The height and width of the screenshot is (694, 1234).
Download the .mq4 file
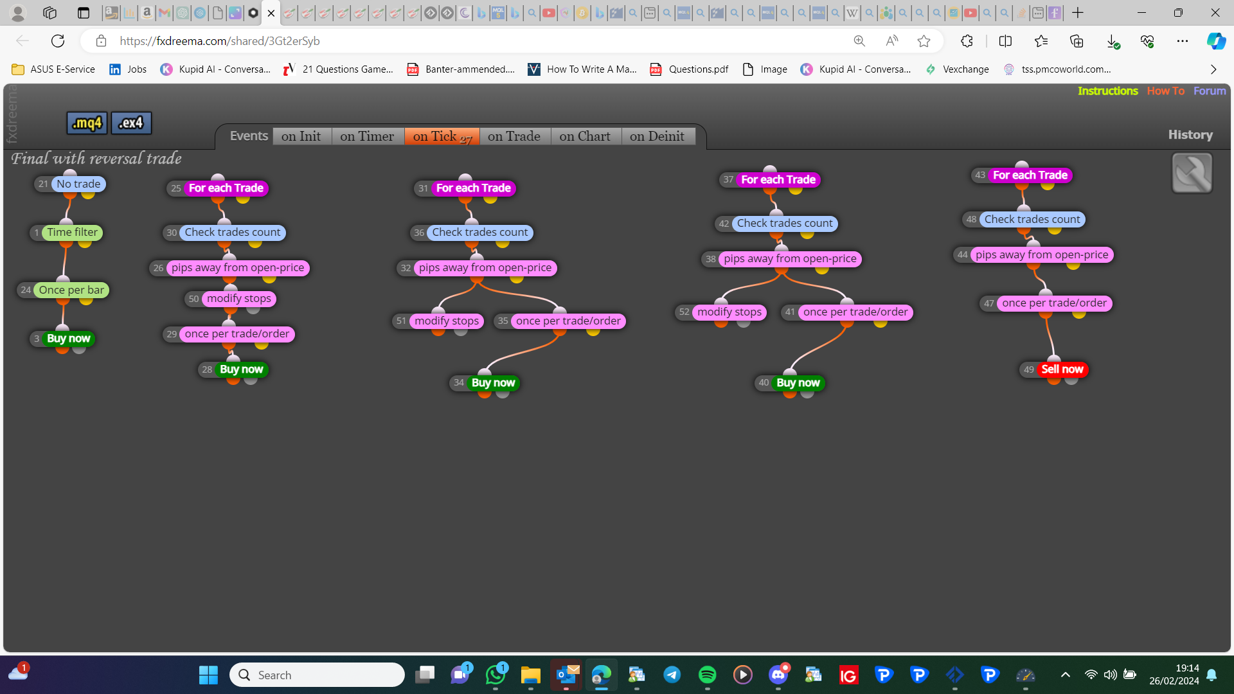87,123
